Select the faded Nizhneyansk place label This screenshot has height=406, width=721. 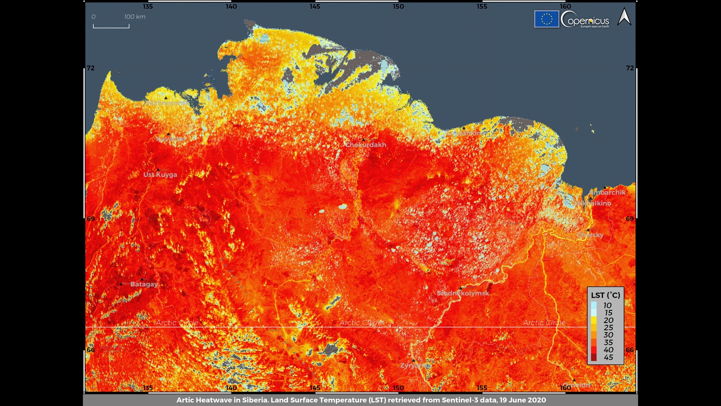click(168, 103)
